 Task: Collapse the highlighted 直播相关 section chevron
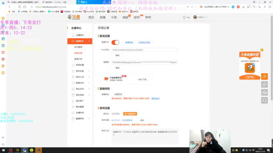pyautogui.click(x=89, y=41)
